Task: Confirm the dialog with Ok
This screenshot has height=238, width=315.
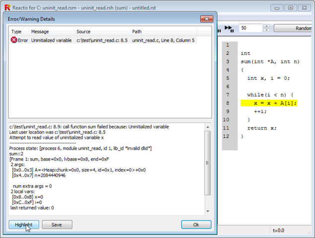Action: click(x=196, y=225)
